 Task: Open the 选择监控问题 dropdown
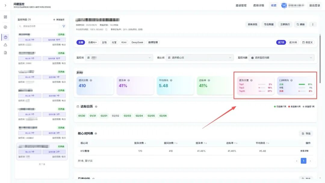click(x=281, y=57)
